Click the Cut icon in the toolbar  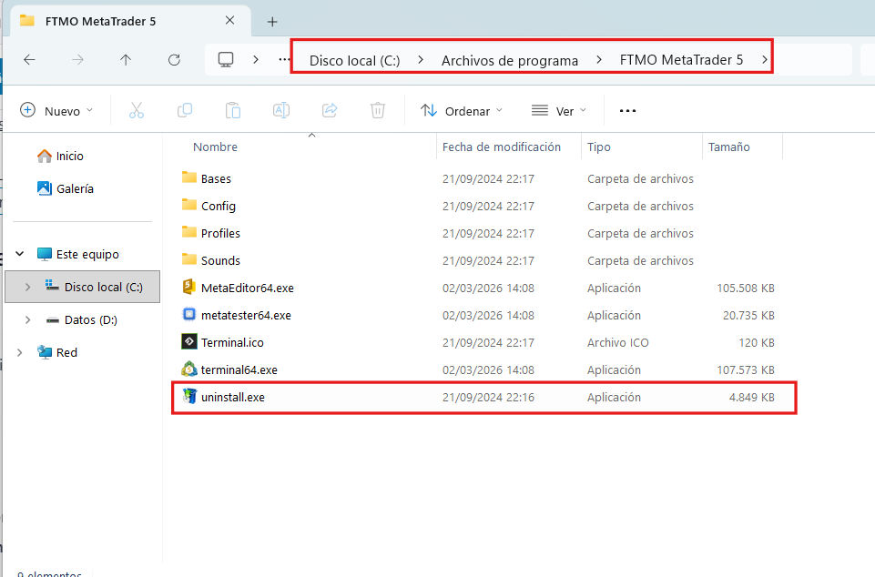137,110
